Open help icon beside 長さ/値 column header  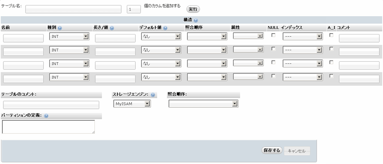(x=112, y=28)
